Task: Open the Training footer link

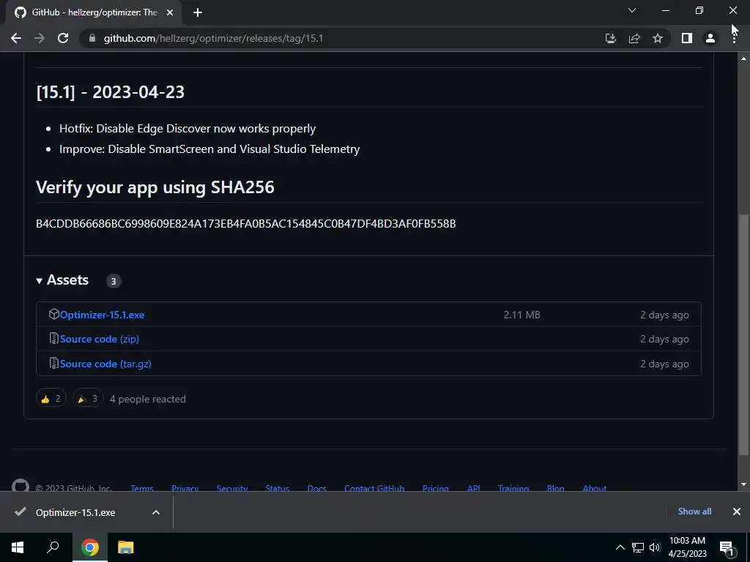Action: click(x=513, y=488)
